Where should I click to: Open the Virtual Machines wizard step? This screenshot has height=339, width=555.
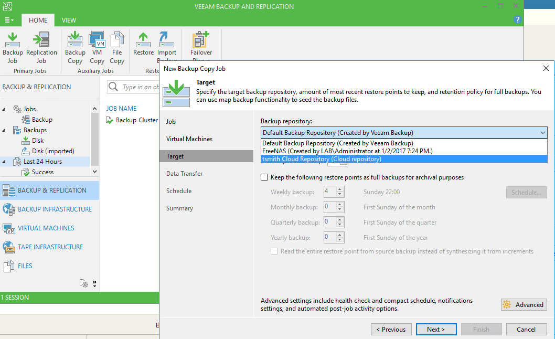(x=189, y=139)
